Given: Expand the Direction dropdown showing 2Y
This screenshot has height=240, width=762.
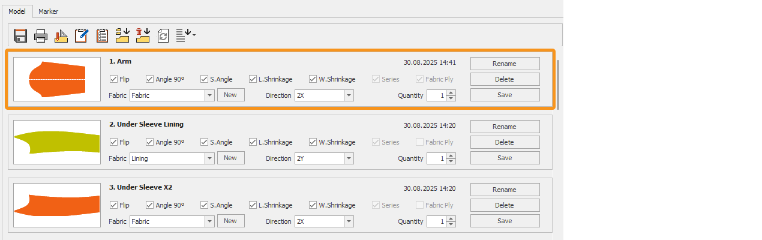Looking at the screenshot, I should [349, 158].
